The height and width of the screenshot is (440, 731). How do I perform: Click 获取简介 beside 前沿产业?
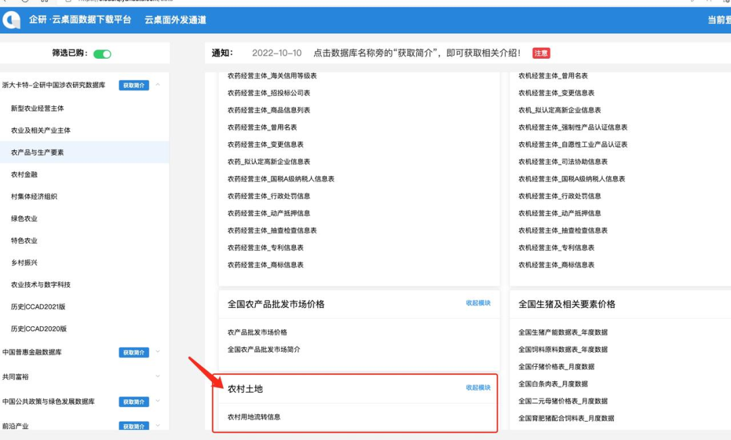133,426
